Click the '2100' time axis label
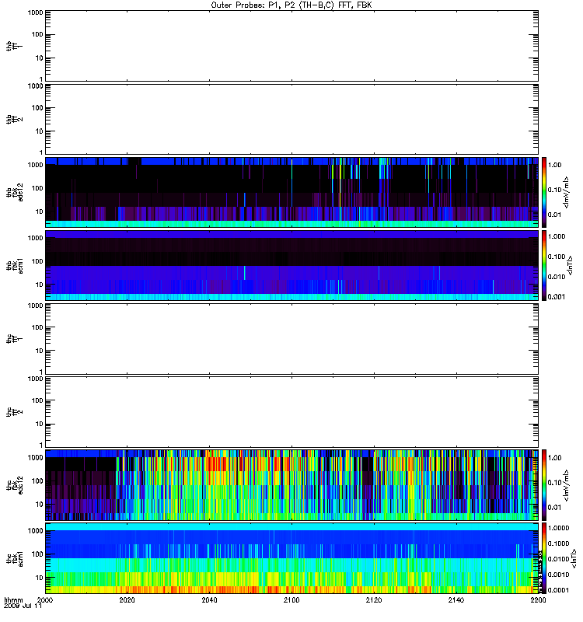 291,599
